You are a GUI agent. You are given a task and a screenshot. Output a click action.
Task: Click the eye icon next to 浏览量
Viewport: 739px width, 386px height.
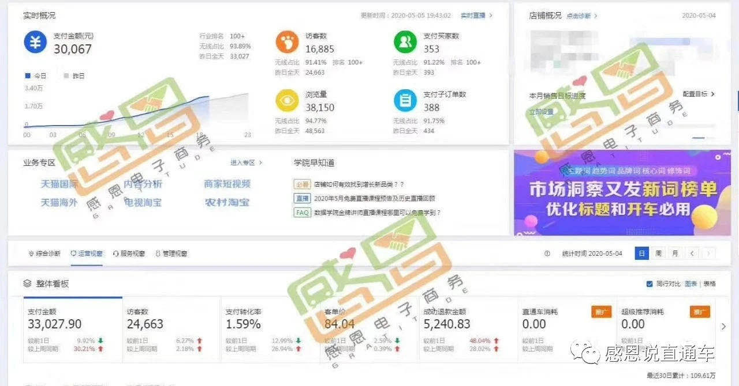click(x=287, y=99)
